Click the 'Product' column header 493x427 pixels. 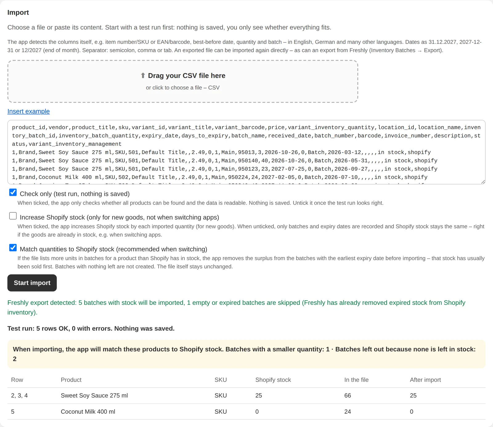(71, 380)
